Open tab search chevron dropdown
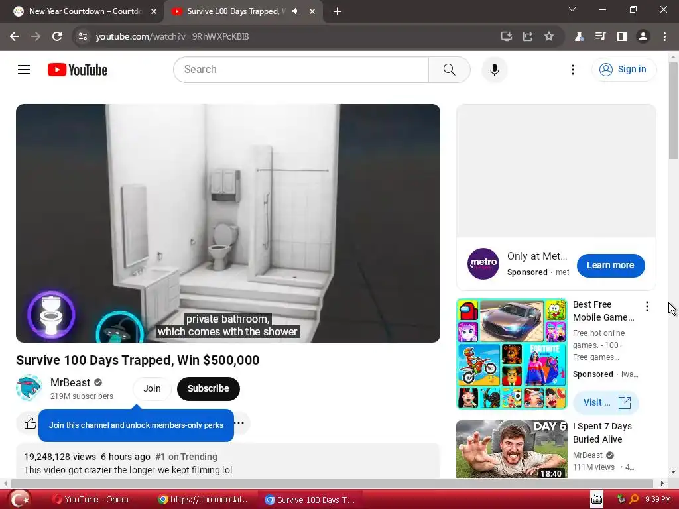The width and height of the screenshot is (679, 509). pos(572,9)
